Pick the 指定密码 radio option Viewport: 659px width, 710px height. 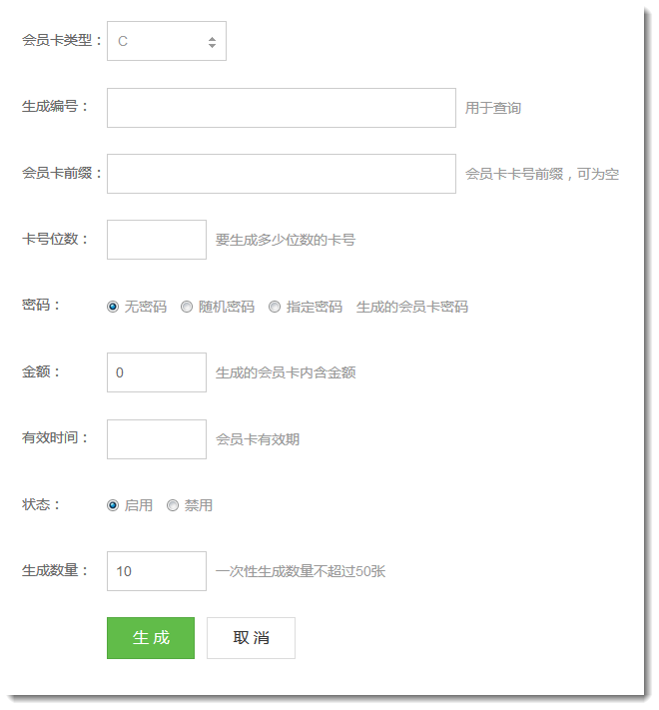275,307
